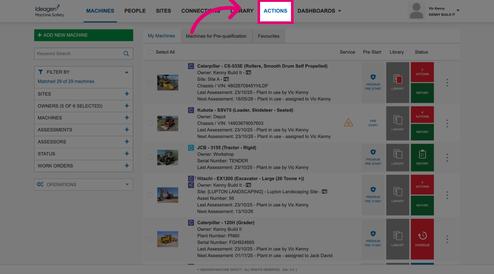The image size is (494, 274).
Task: Collapse the Filter By panel
Action: coord(127,72)
